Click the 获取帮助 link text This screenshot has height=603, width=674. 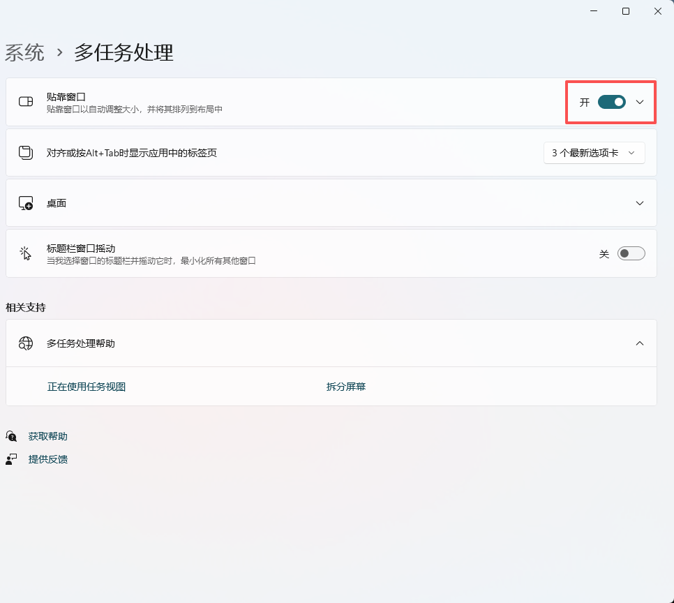(x=48, y=436)
